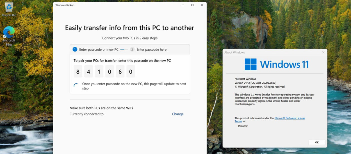Click the licensee name 'Phantom'
This screenshot has height=154, width=351.
tap(243, 126)
